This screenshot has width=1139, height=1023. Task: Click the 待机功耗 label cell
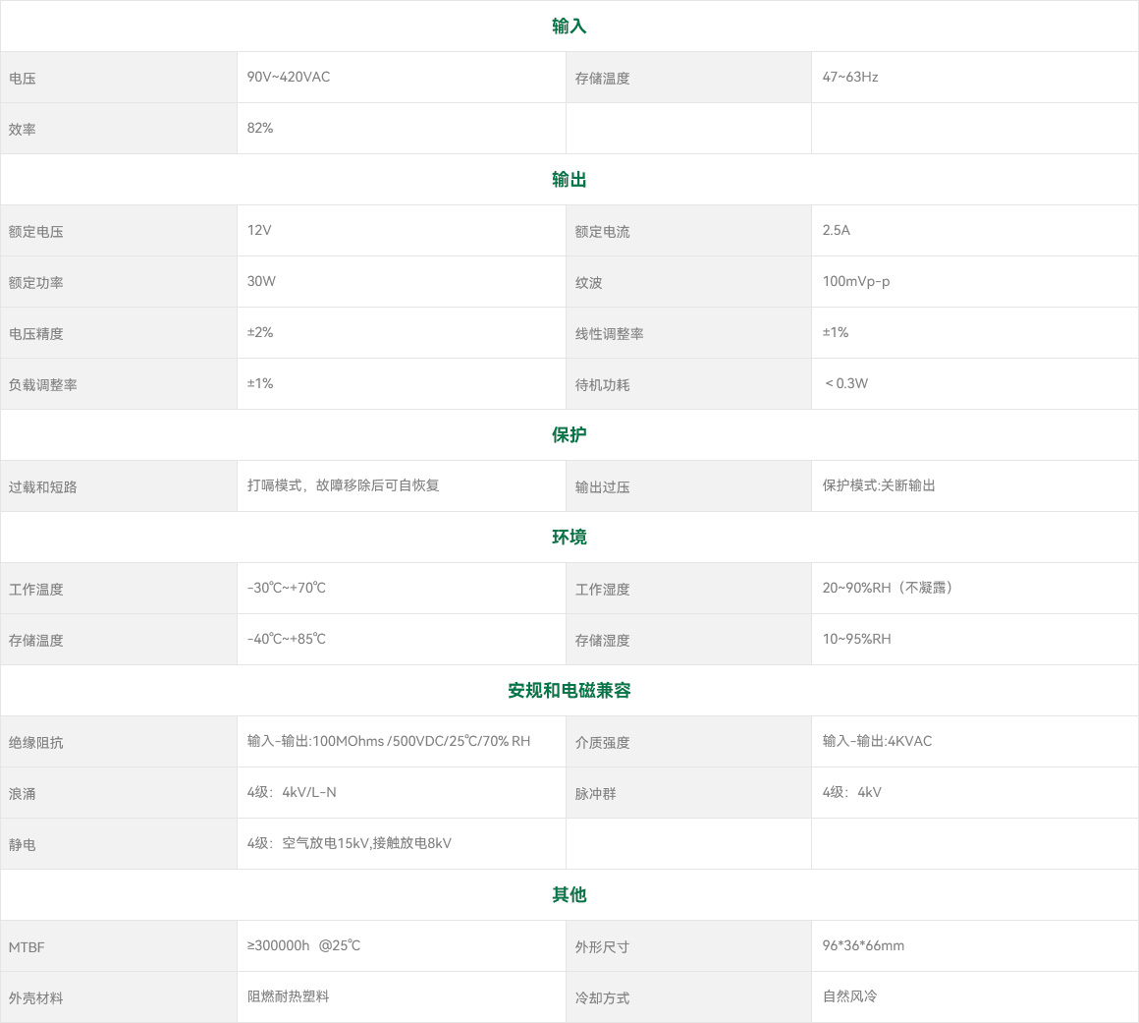click(x=603, y=385)
